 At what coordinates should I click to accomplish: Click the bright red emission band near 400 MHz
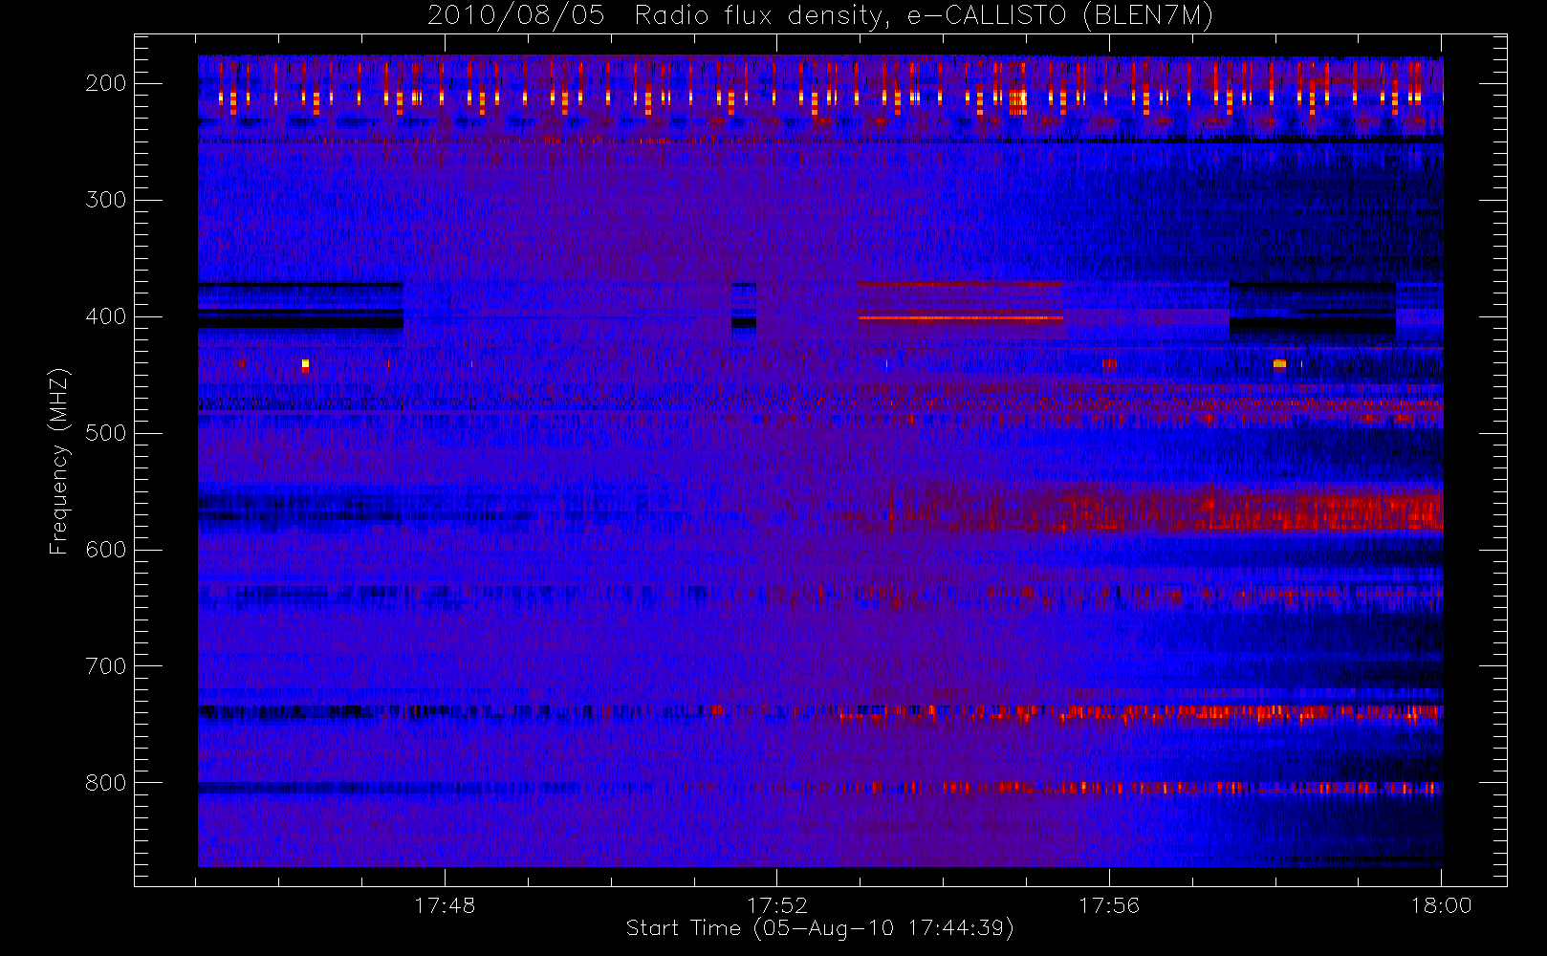pos(961,317)
